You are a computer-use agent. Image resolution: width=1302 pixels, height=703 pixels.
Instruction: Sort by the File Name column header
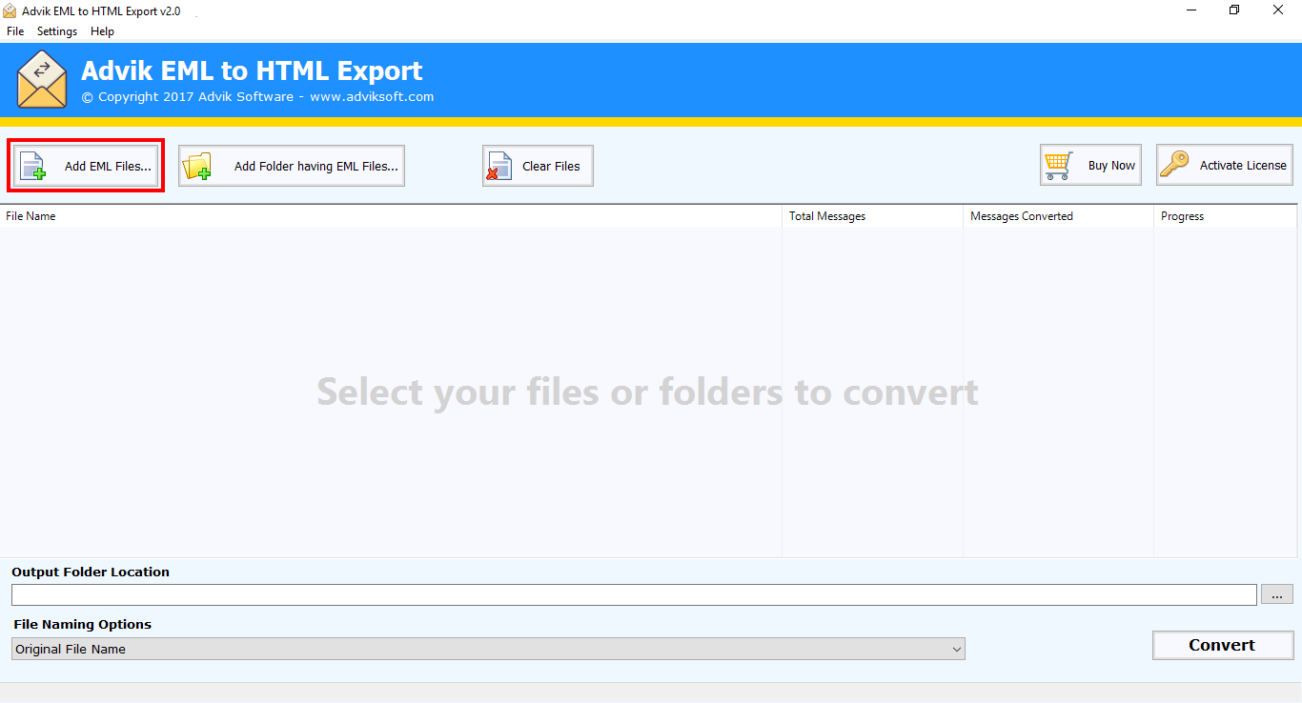coord(392,216)
